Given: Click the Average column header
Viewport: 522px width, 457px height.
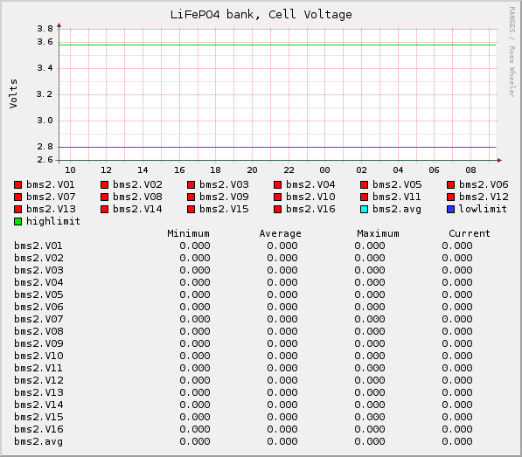Looking at the screenshot, I should click(x=281, y=233).
